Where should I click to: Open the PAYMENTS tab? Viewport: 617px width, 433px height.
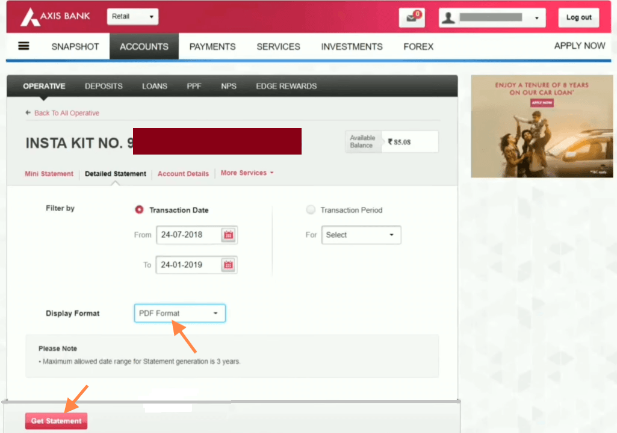(212, 46)
